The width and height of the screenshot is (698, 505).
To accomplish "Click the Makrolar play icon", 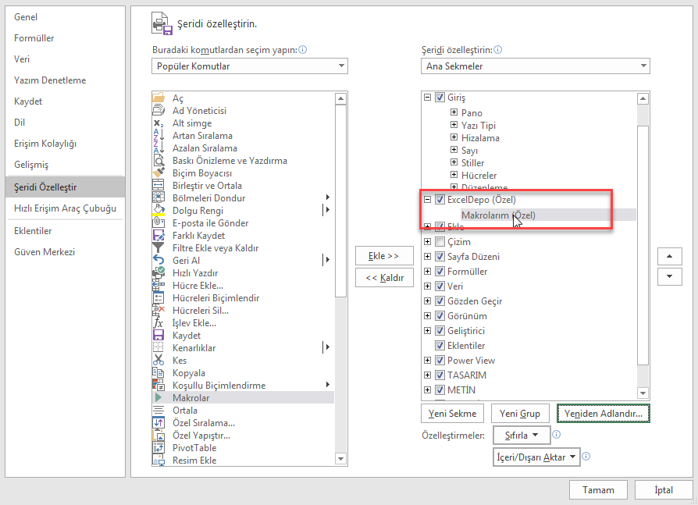I will click(158, 397).
